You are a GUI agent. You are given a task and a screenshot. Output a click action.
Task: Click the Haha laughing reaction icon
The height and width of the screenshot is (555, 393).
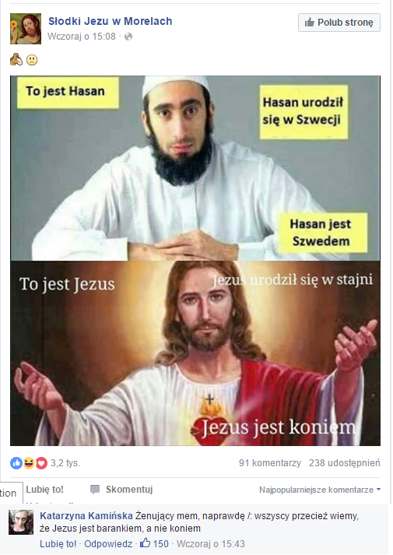(29, 463)
